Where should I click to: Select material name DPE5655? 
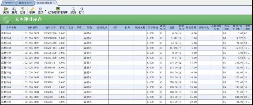(x=51, y=102)
